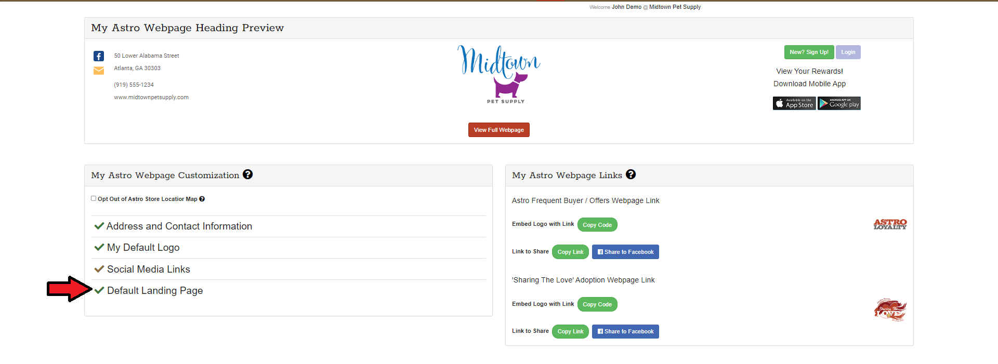
Task: Click help icon next to Store Locator Map
Action: click(202, 199)
